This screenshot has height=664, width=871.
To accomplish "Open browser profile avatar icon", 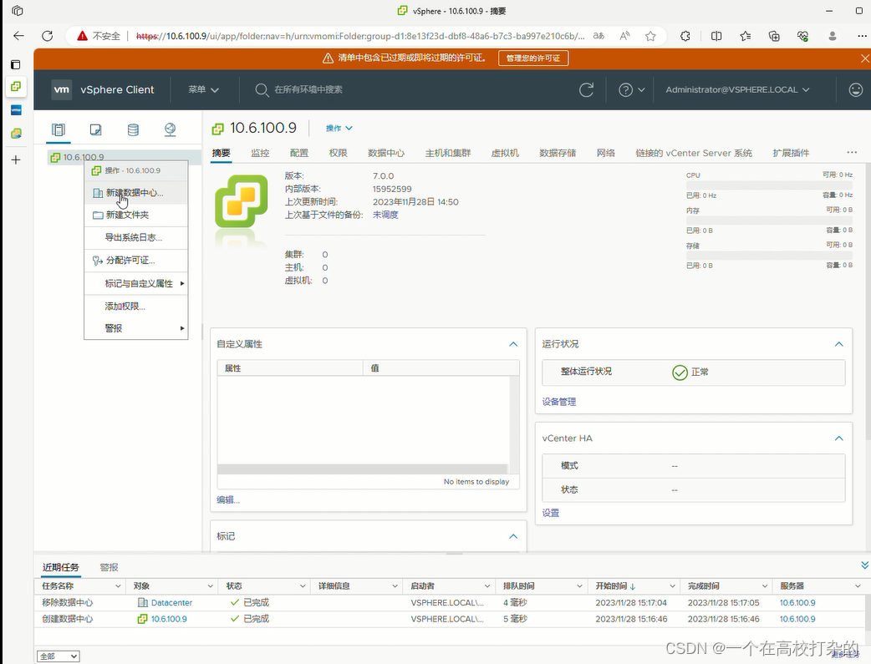I will [832, 36].
